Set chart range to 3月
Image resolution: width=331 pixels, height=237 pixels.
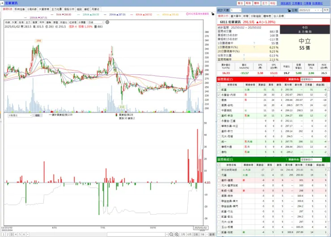(183, 234)
